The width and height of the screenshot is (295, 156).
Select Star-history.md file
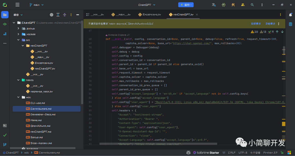pyautogui.click(x=39, y=143)
